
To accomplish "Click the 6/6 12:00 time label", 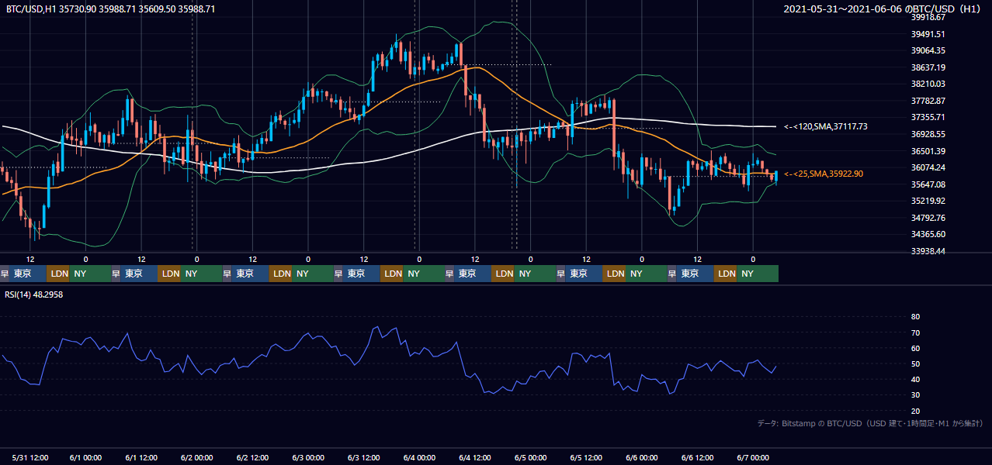I will (x=698, y=457).
